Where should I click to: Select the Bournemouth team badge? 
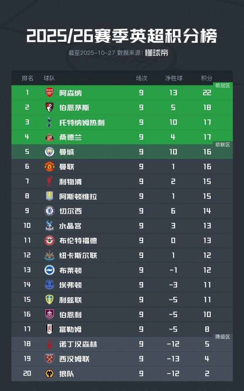pos(49,107)
